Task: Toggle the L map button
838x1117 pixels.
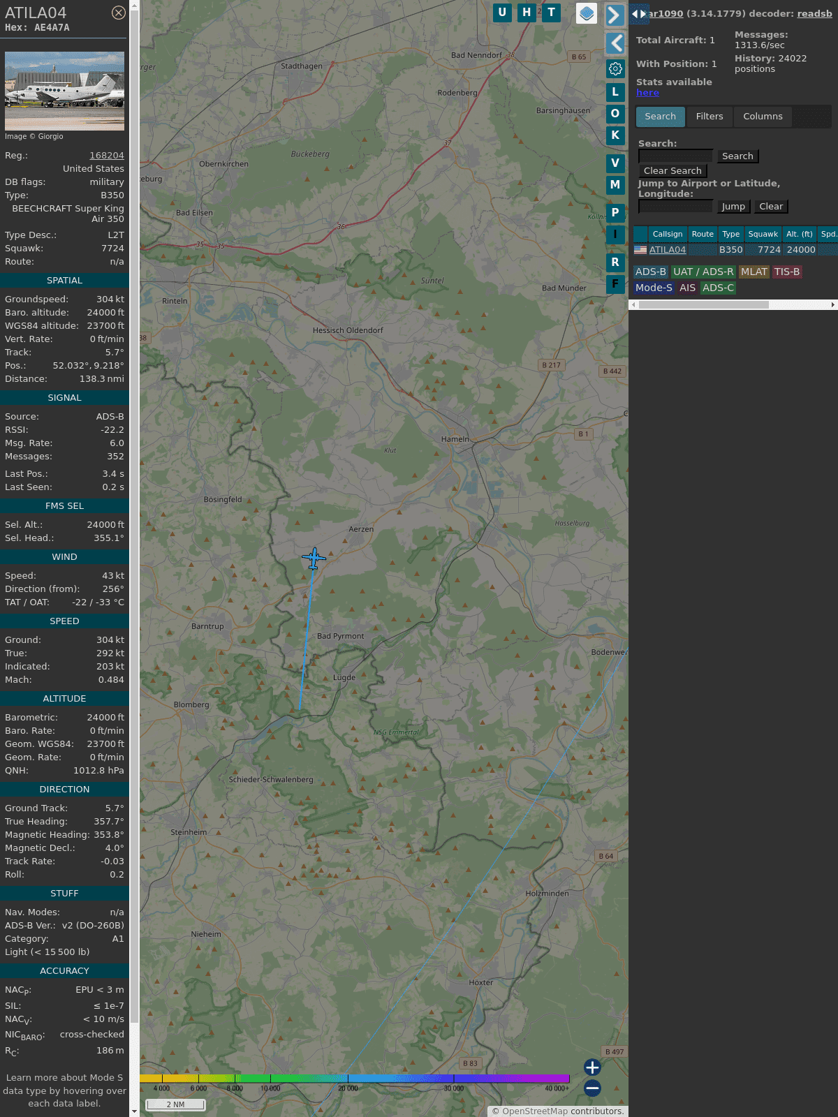Action: point(615,92)
